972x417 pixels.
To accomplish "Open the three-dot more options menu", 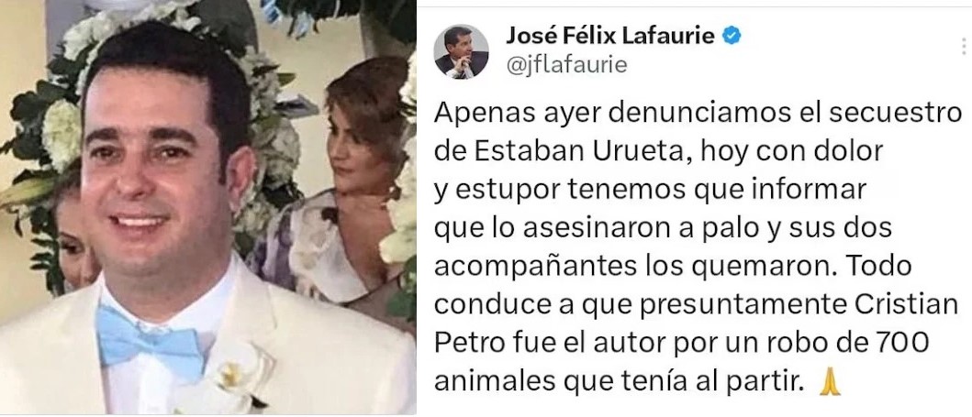I will 964,47.
